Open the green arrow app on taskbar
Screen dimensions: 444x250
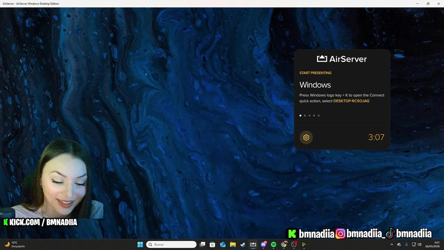click(304, 244)
